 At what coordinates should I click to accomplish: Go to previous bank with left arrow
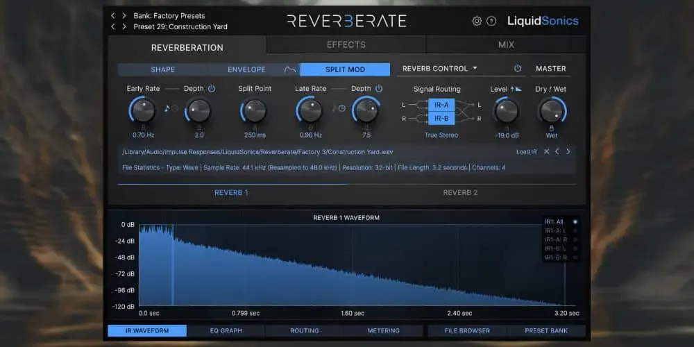pyautogui.click(x=113, y=15)
